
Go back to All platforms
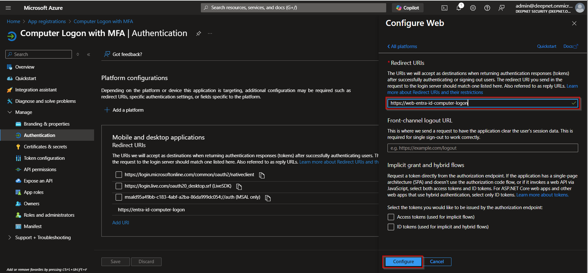point(402,47)
